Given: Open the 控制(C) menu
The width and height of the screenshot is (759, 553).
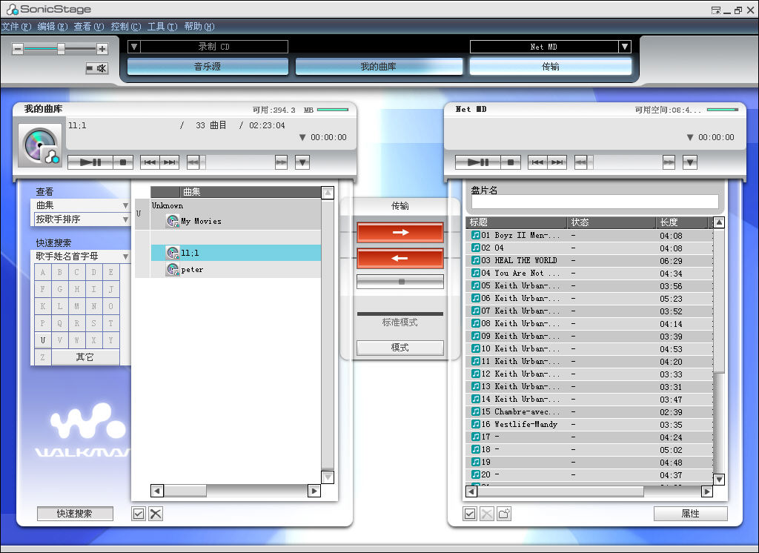Looking at the screenshot, I should 126,27.
